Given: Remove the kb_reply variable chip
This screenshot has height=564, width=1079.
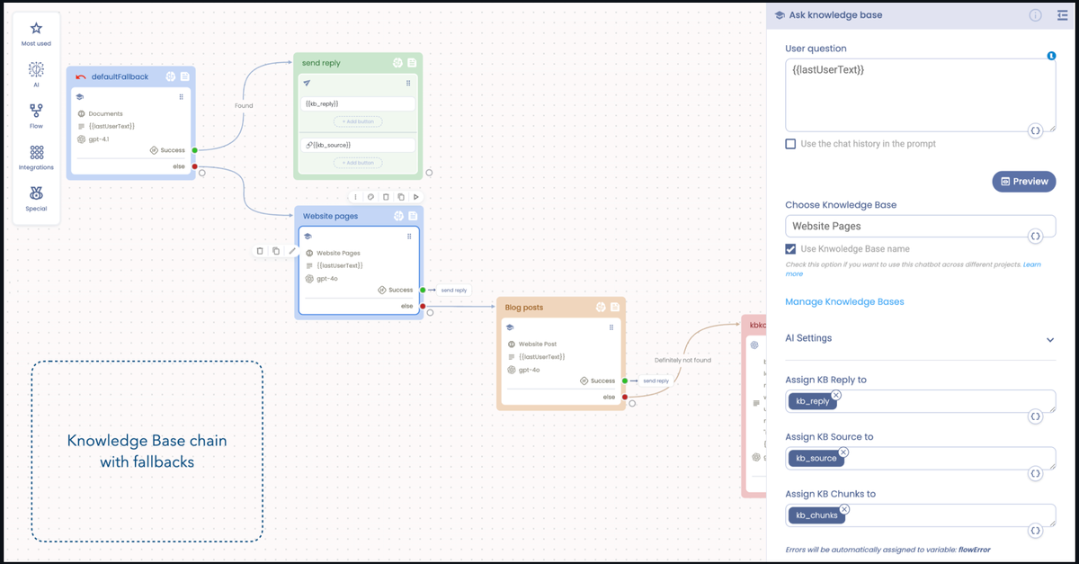Looking at the screenshot, I should coord(835,395).
